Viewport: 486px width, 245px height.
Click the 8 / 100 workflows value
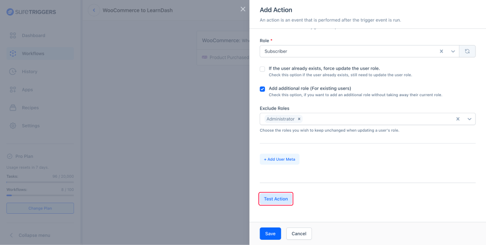pos(67,190)
